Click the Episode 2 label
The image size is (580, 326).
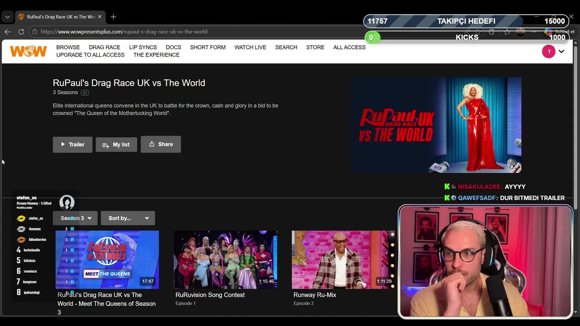point(304,303)
